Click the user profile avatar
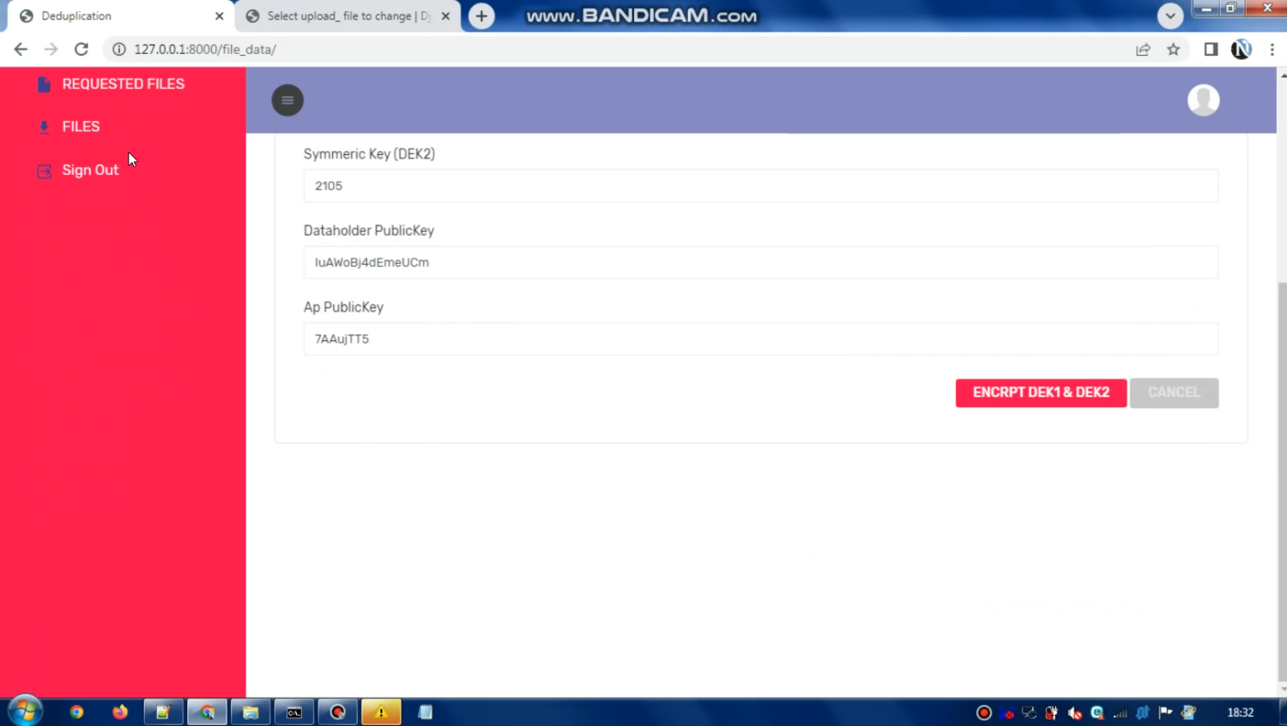Viewport: 1287px width, 726px height. 1203,100
